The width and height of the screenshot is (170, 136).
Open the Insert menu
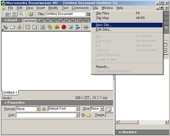[x=40, y=8]
